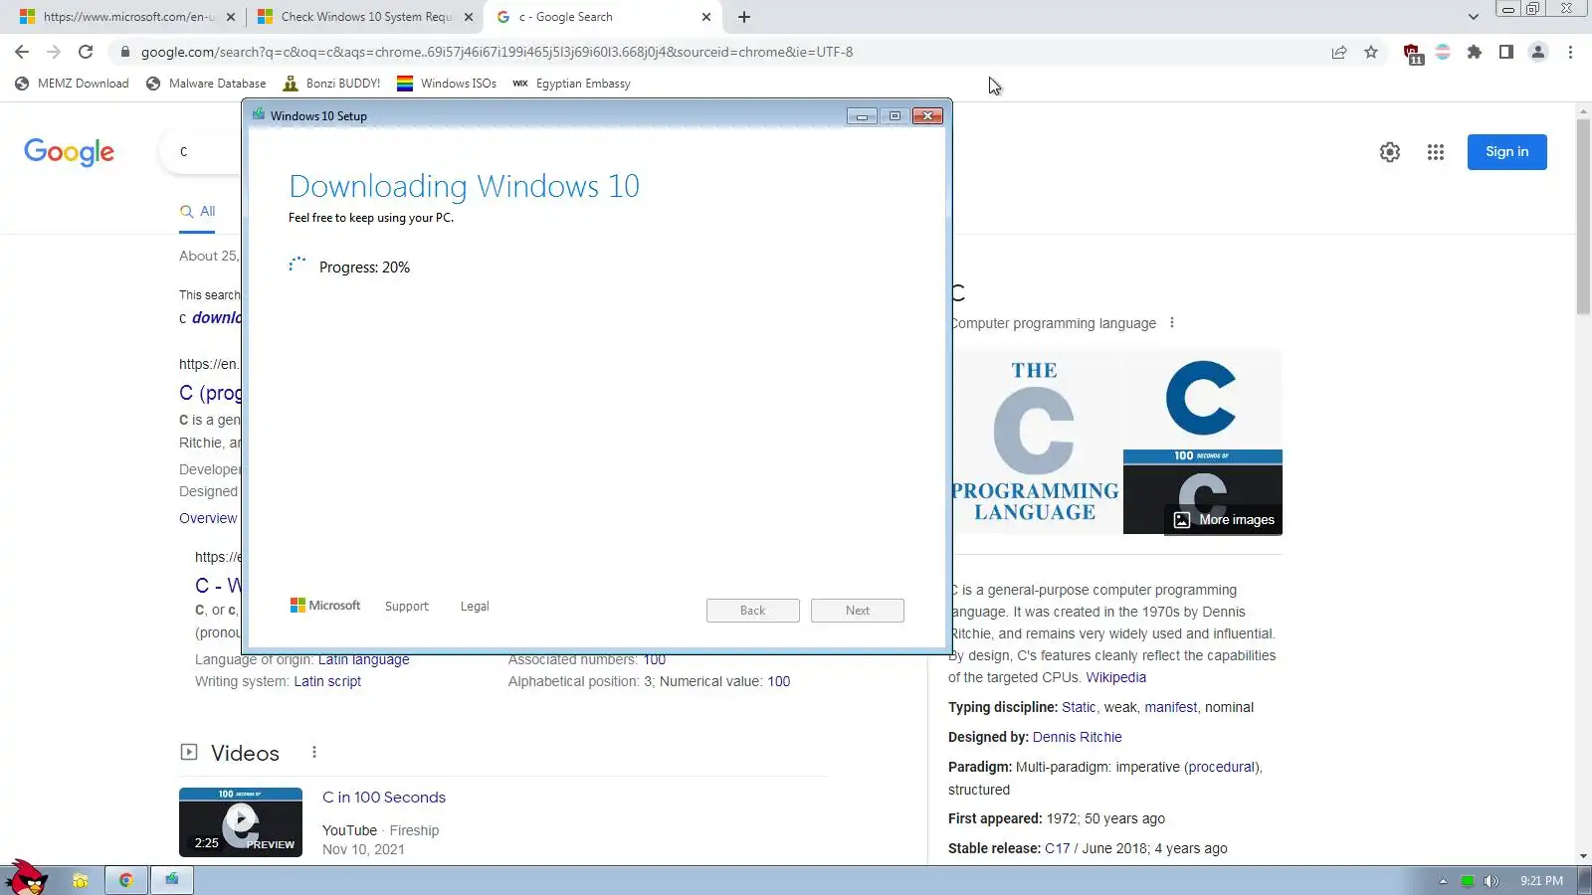Open the blue C logo image
The width and height of the screenshot is (1592, 895).
click(x=1202, y=399)
